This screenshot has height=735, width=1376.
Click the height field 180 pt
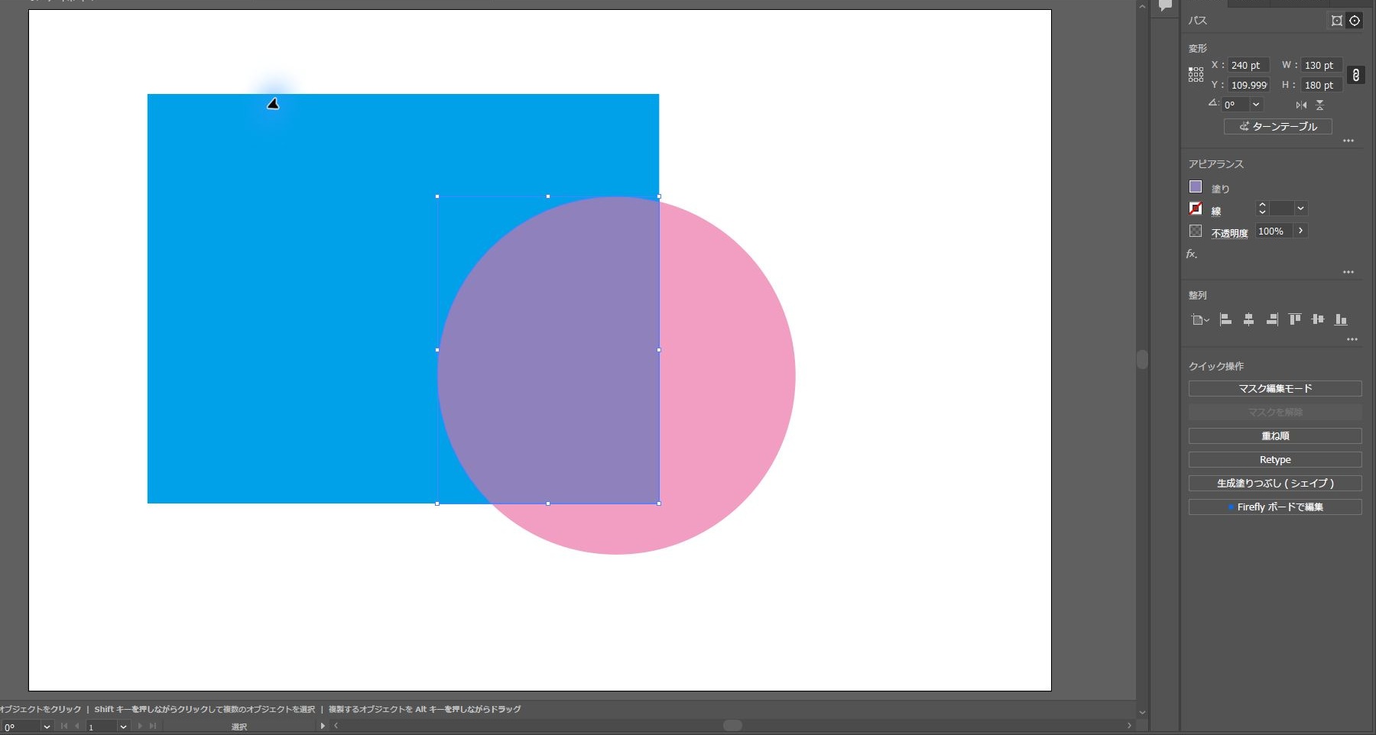tap(1320, 86)
